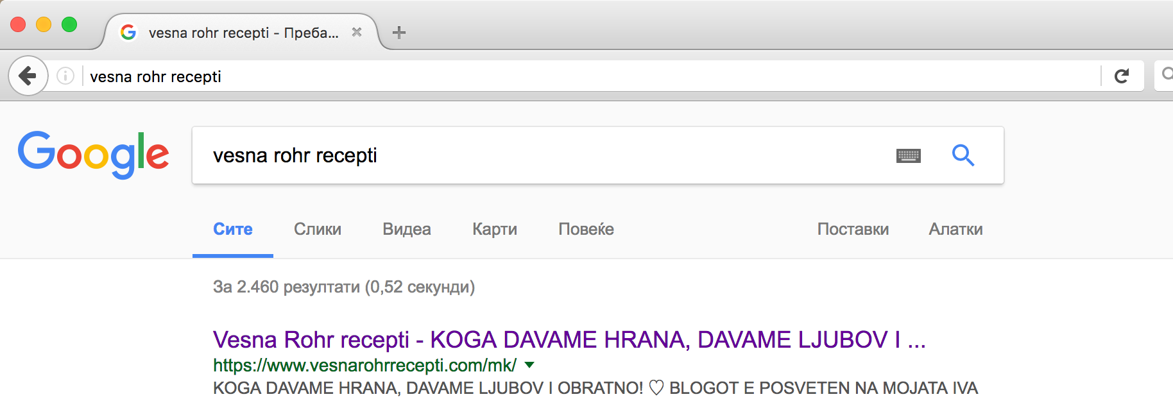Viewport: 1173px width, 408px height.
Task: Reload the page with the refresh icon
Action: (x=1122, y=76)
